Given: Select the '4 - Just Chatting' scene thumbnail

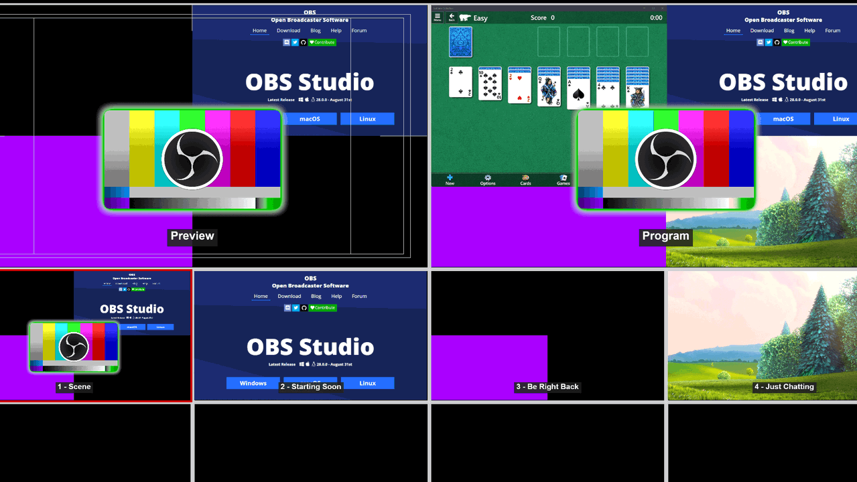Looking at the screenshot, I should pyautogui.click(x=761, y=335).
